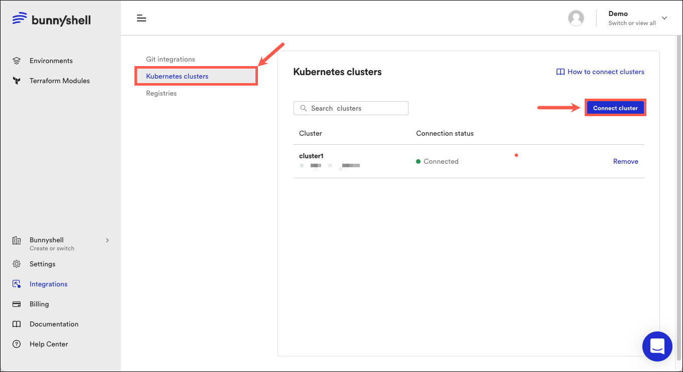
Task: Expand the Demo organization switcher chevron
Action: click(664, 18)
